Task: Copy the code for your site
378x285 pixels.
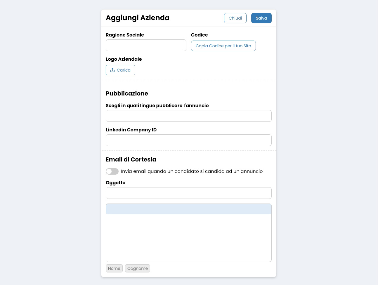Action: pyautogui.click(x=223, y=46)
